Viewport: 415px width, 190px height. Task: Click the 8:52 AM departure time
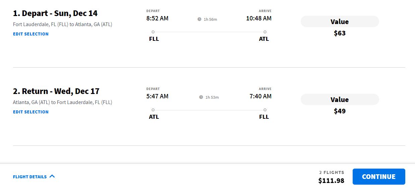[157, 18]
